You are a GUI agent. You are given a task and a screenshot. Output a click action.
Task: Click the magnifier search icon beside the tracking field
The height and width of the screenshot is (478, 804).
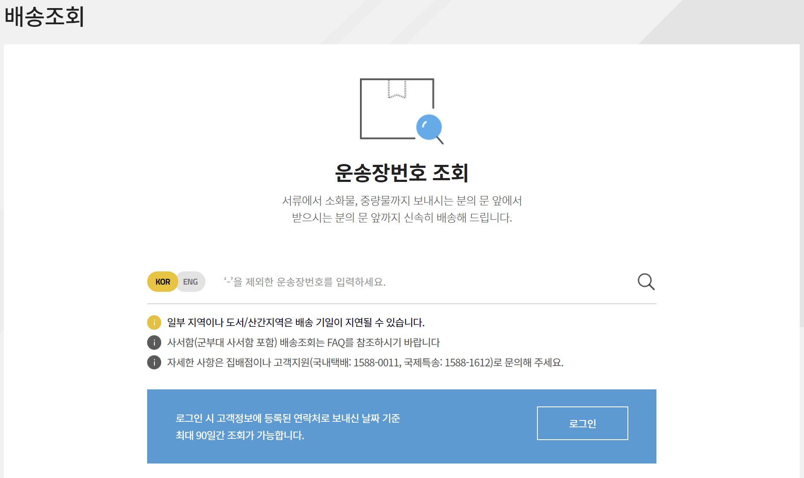(646, 282)
